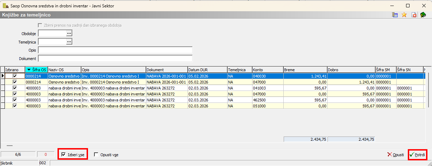Click the 6/6 selected count indicator

18,154
